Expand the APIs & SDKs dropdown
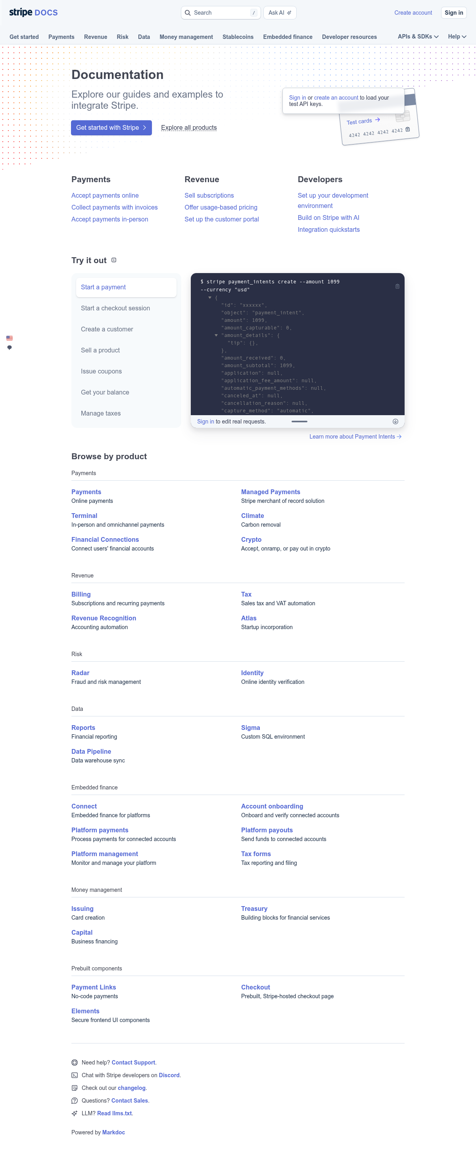Image resolution: width=476 pixels, height=1155 pixels. pyautogui.click(x=418, y=37)
